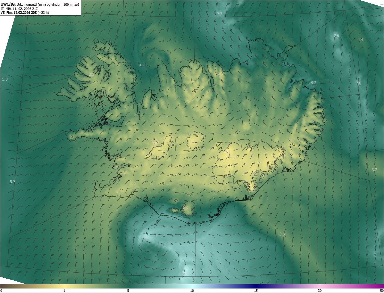This screenshot has height=293, width=384.
Task: Click the 7.3 value label north of Iceland
Action: [x=220, y=14]
